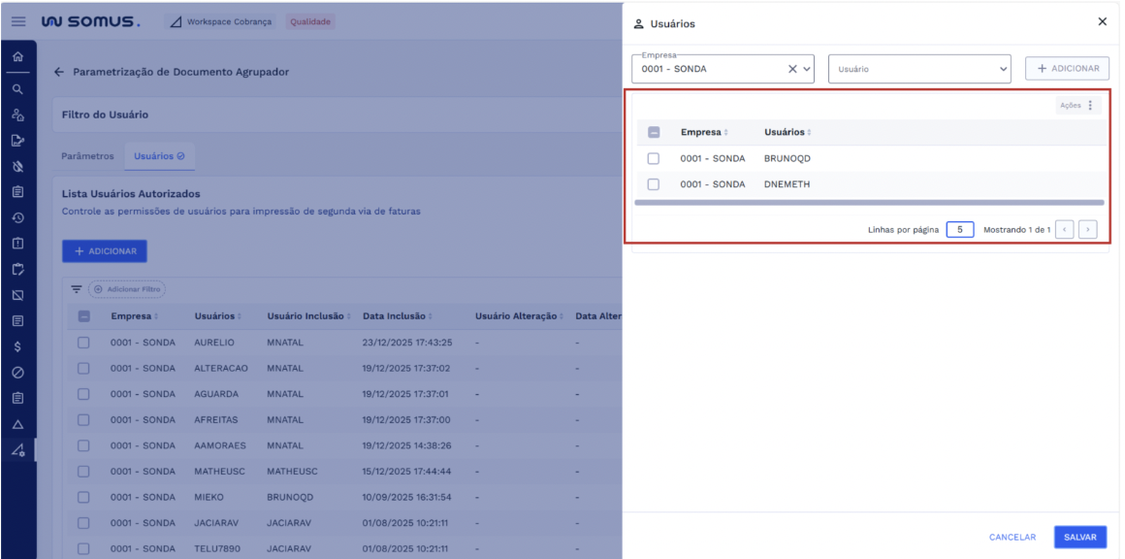Image resolution: width=1125 pixels, height=559 pixels.
Task: Switch to the Parâmetros tab
Action: coord(87,156)
